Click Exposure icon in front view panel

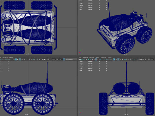50,59
